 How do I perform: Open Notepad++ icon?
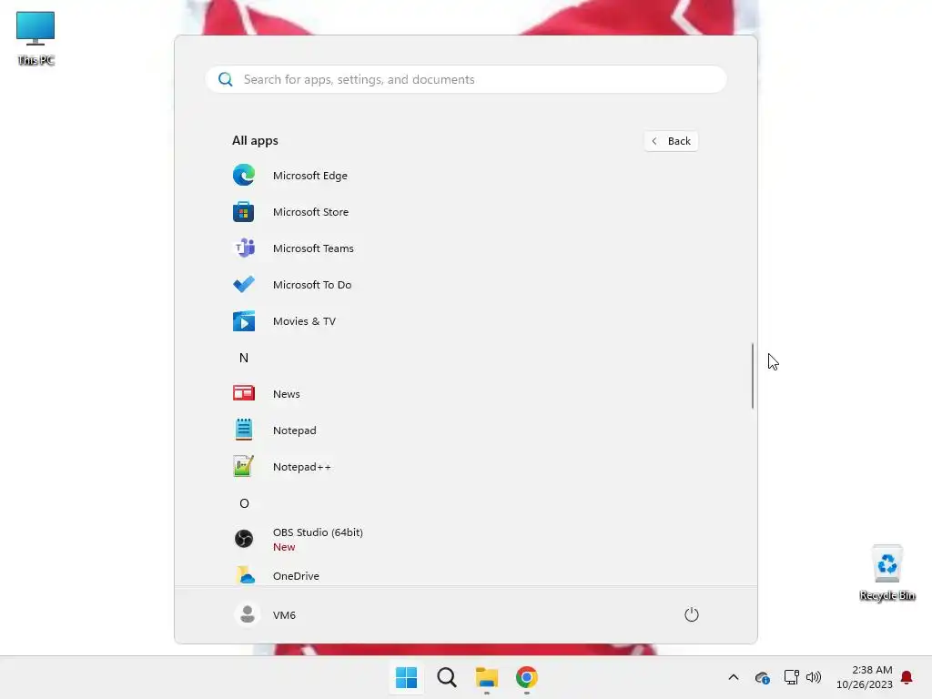pos(244,467)
